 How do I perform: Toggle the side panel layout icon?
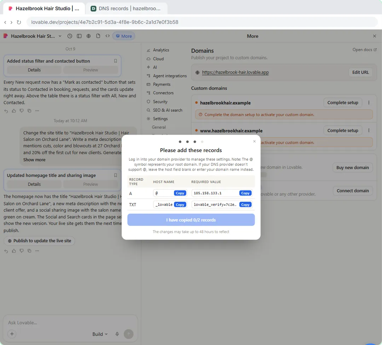(79, 36)
